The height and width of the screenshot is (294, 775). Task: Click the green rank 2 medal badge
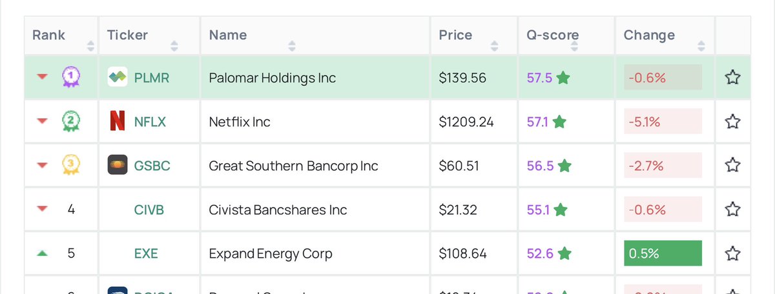coord(70,121)
